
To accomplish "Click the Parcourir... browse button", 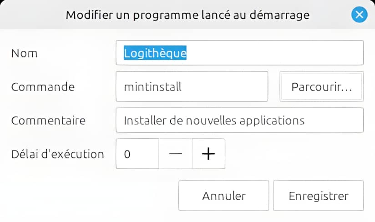I will (x=321, y=86).
